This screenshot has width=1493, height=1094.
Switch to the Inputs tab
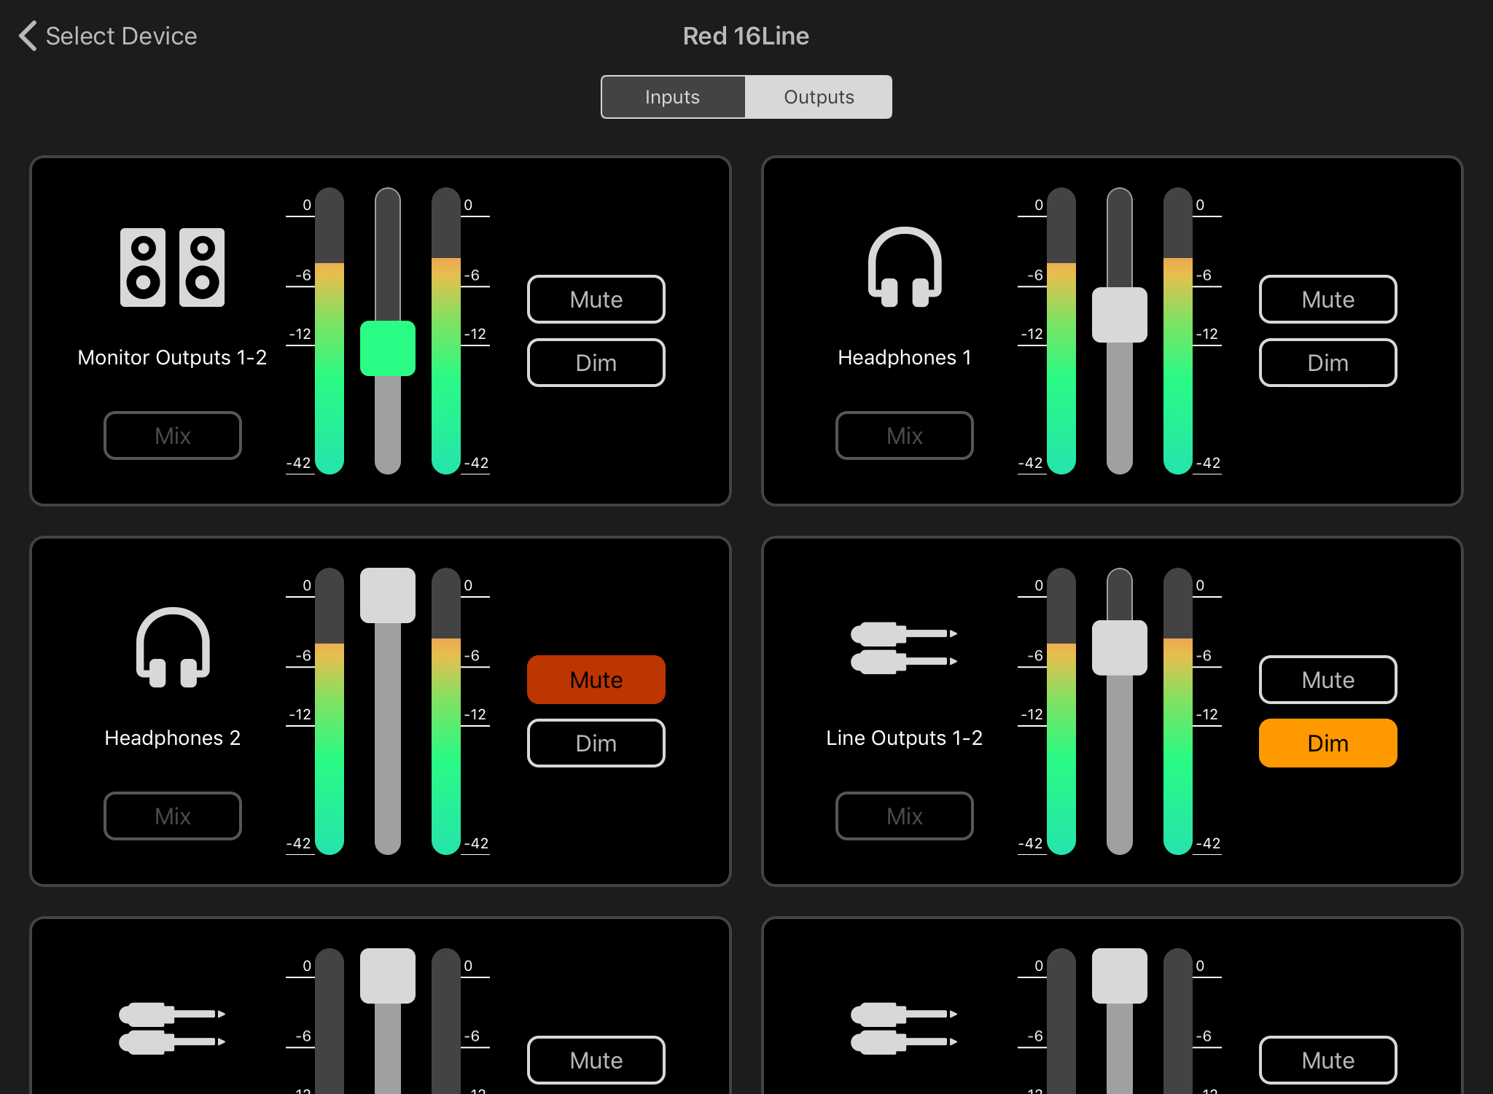pos(672,97)
